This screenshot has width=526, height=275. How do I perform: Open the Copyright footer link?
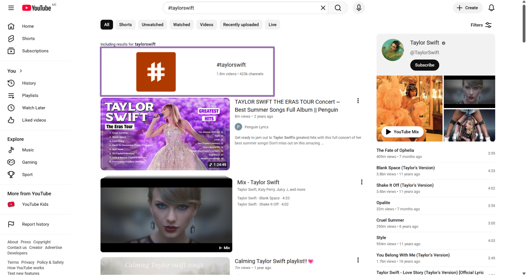(x=42, y=242)
